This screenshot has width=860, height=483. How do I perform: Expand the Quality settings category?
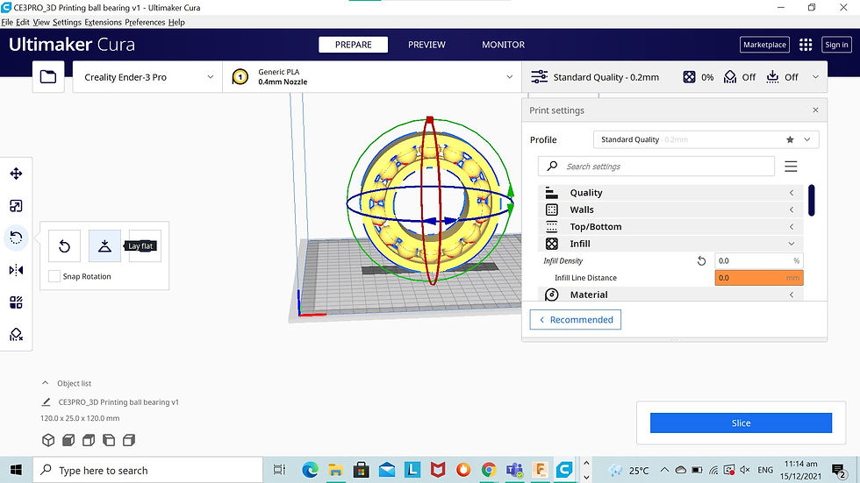click(670, 193)
